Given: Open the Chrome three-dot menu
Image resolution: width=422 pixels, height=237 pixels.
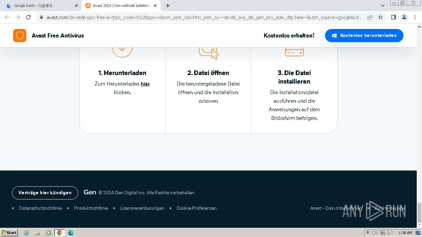Looking at the screenshot, I should click(415, 17).
